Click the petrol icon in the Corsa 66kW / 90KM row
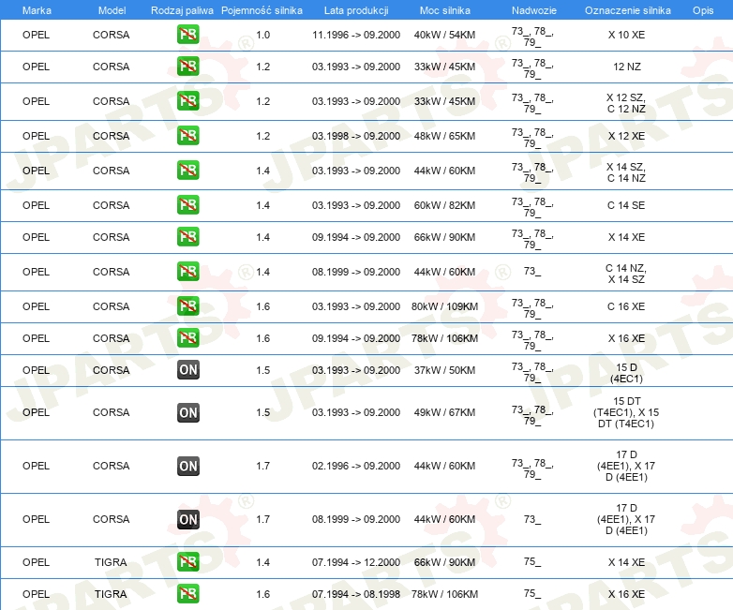 coord(187,236)
